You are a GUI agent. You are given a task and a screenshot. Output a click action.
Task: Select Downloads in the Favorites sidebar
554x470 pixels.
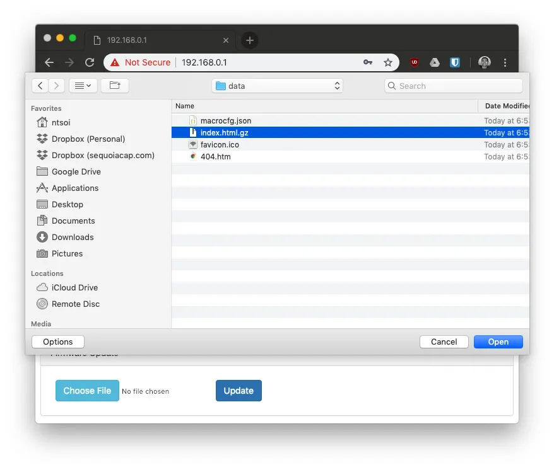pyautogui.click(x=72, y=237)
